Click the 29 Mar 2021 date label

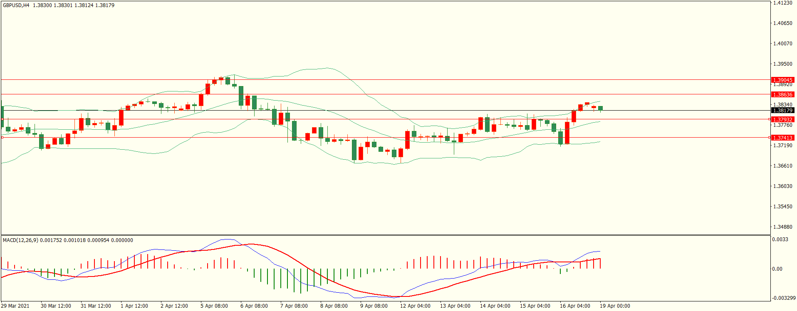pos(15,306)
